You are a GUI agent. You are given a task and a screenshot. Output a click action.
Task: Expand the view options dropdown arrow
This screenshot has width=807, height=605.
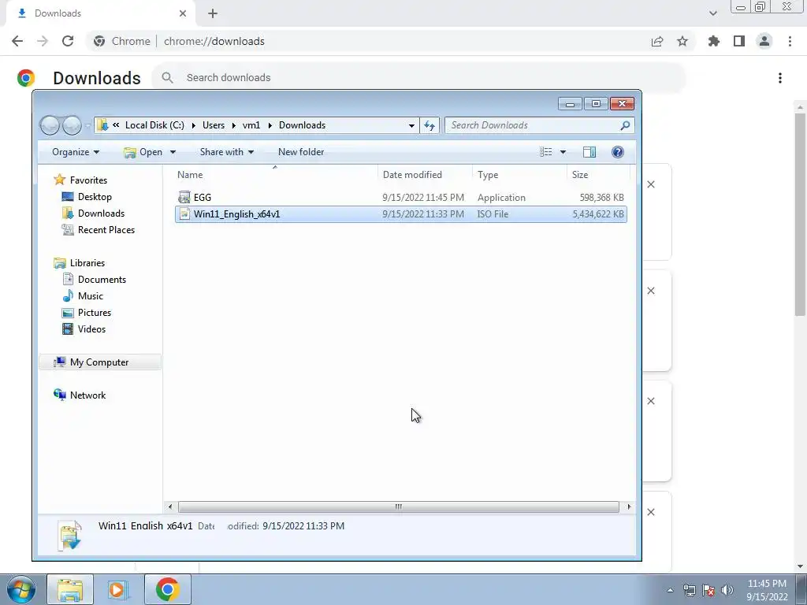(x=563, y=152)
